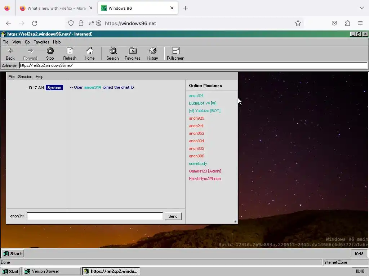
Task: Click the Stop loading icon
Action: tap(50, 54)
